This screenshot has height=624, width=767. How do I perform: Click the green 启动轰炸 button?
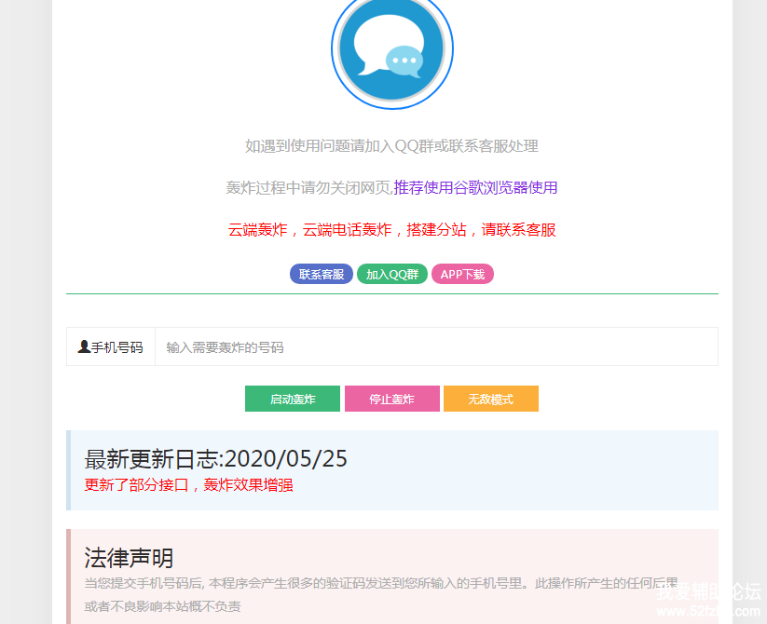(292, 399)
